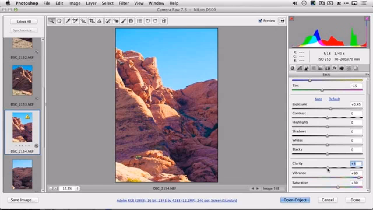
Task: Toggle full screen mode icon
Action: tap(282, 21)
